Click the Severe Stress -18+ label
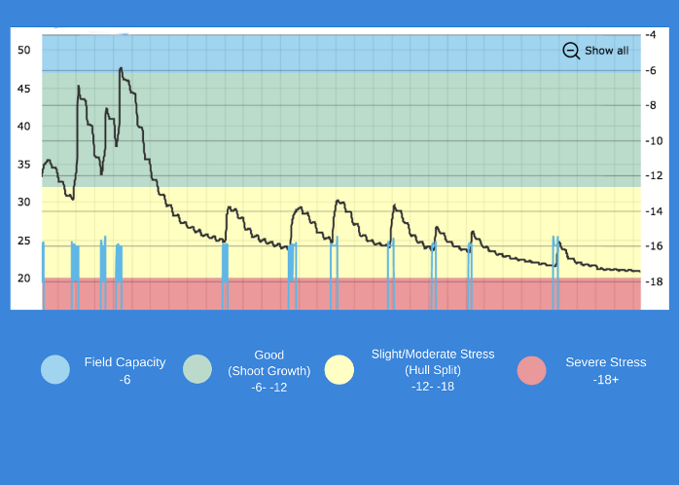The image size is (679, 485). point(606,371)
